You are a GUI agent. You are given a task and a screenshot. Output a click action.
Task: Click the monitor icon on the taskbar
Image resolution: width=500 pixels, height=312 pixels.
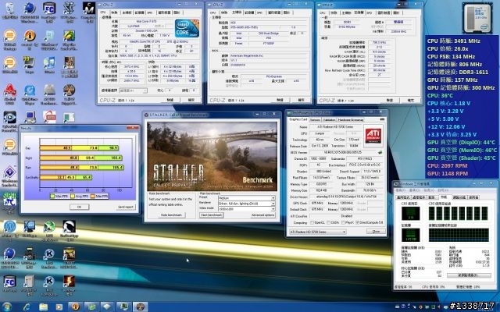[123, 307]
